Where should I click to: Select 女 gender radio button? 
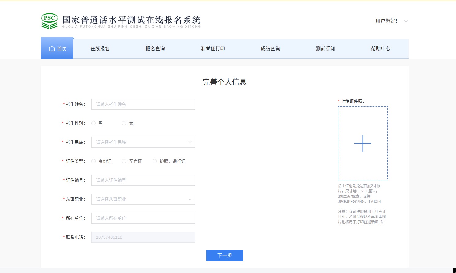[124, 123]
